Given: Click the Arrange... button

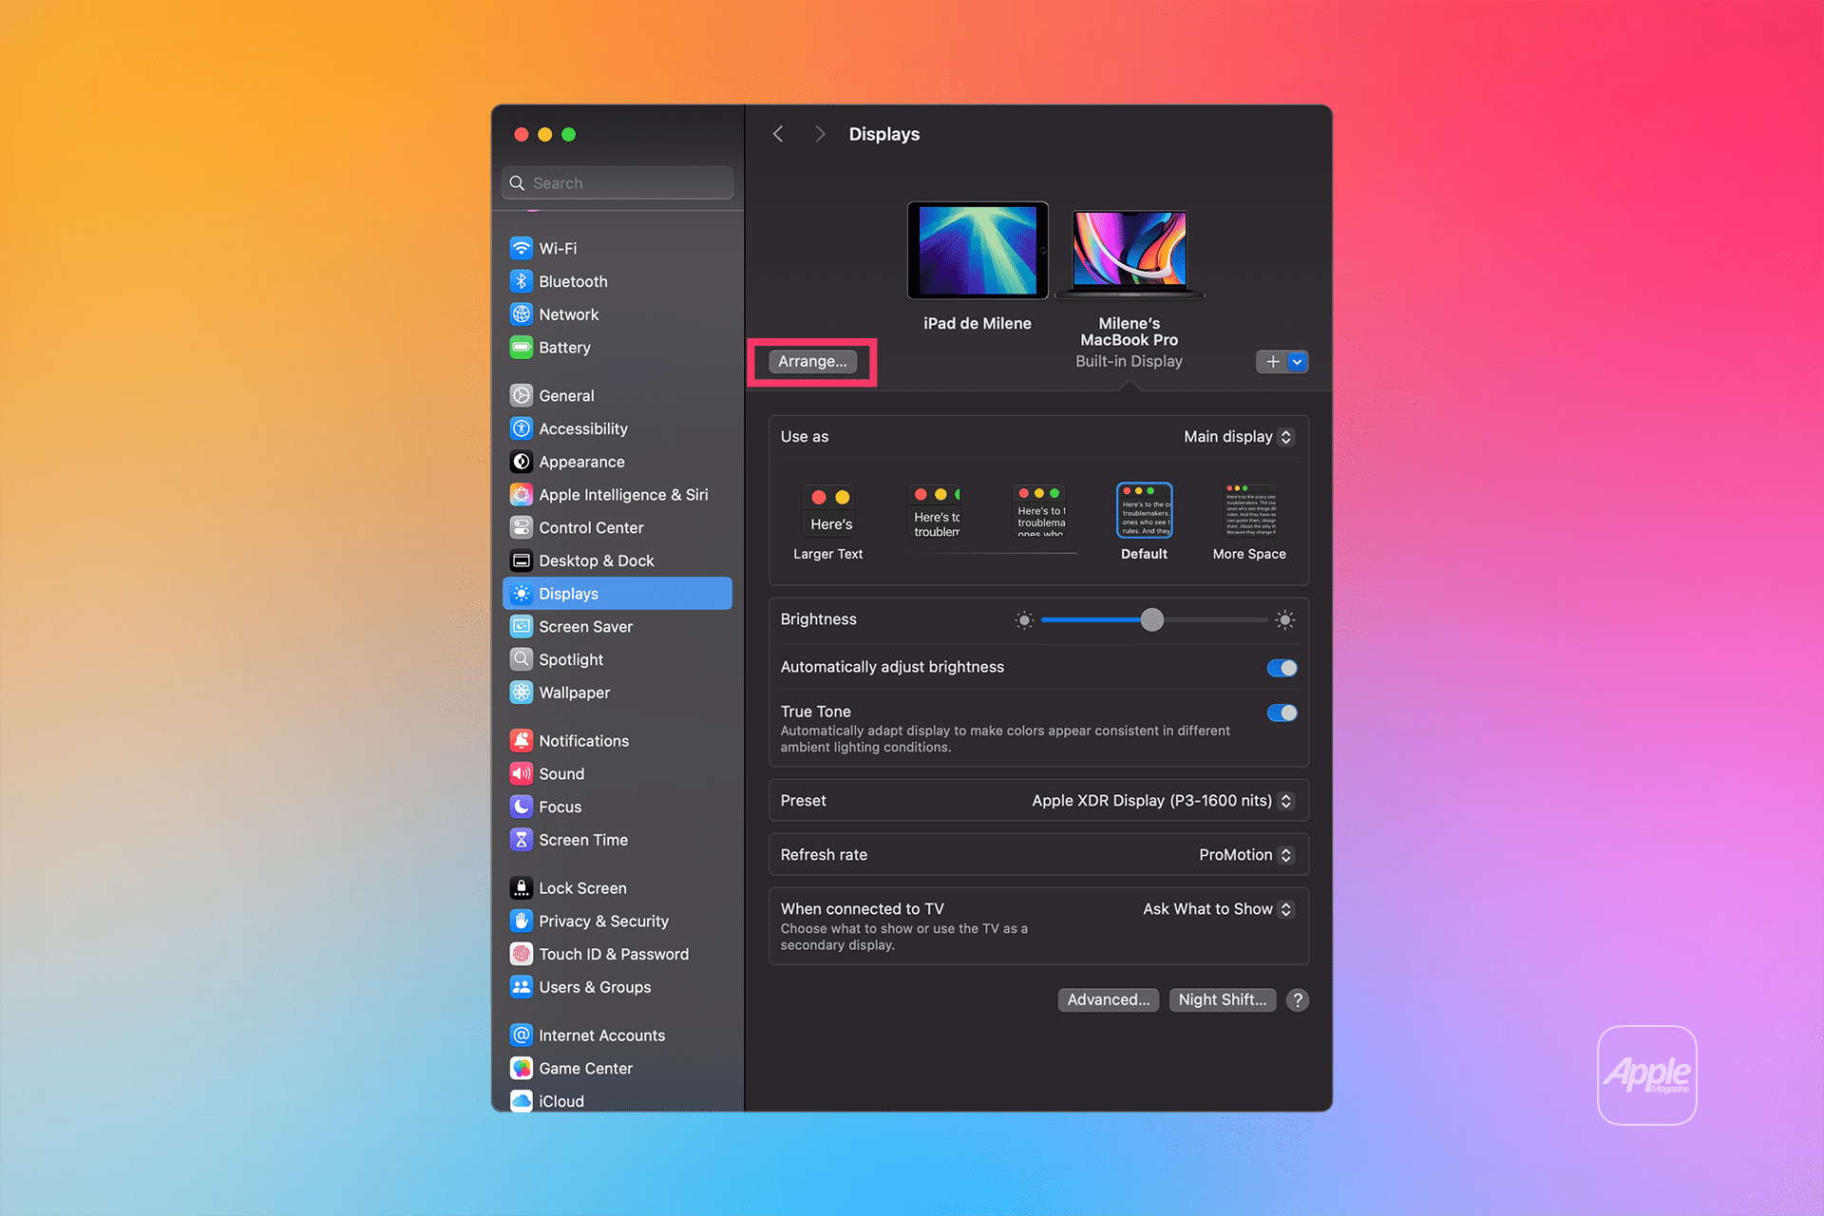Looking at the screenshot, I should pyautogui.click(x=812, y=361).
